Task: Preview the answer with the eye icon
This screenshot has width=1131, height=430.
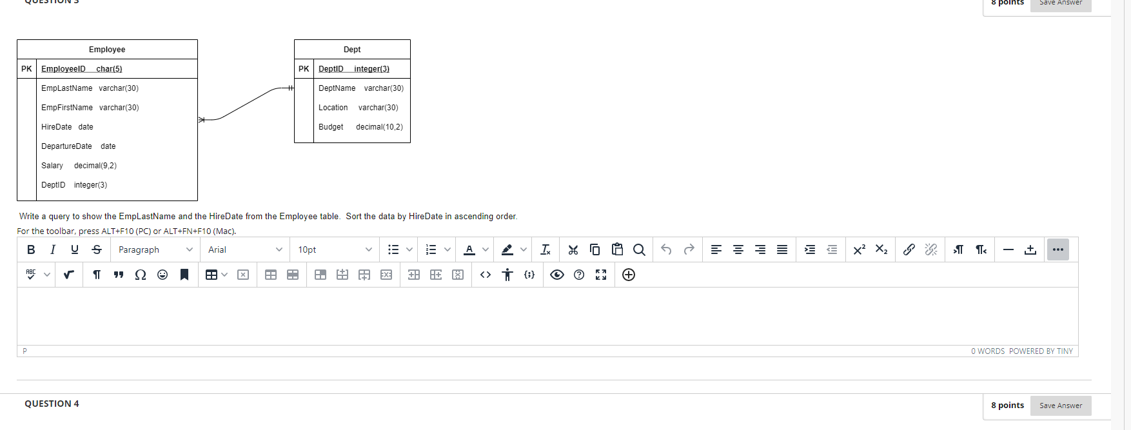Action: pos(557,275)
